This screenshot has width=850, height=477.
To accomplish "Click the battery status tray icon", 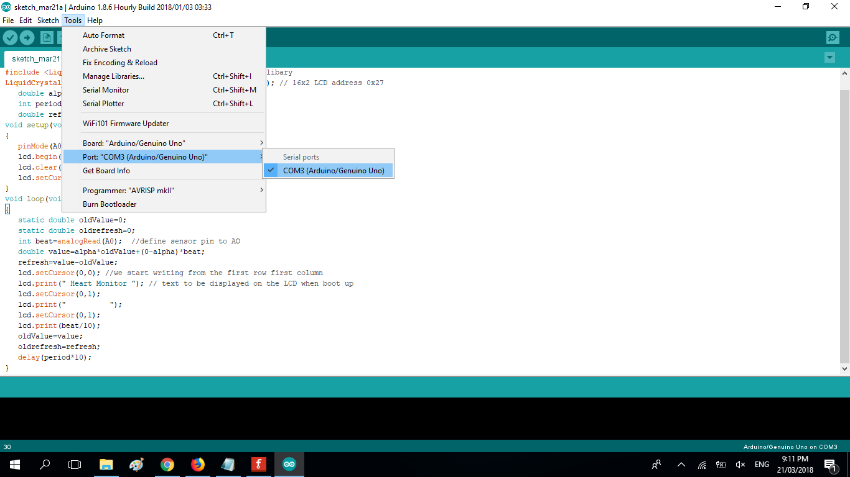I will click(721, 465).
